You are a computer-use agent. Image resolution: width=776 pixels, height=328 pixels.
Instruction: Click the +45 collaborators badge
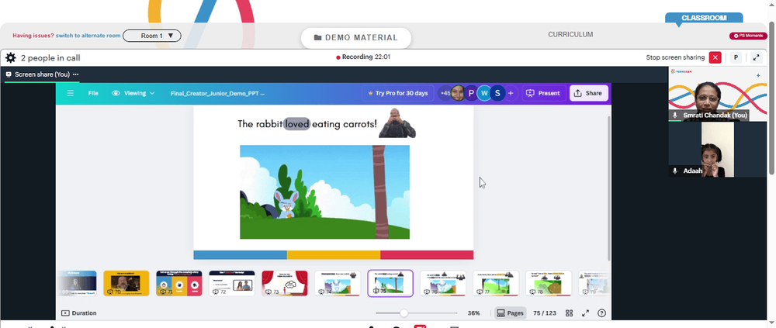pos(445,93)
